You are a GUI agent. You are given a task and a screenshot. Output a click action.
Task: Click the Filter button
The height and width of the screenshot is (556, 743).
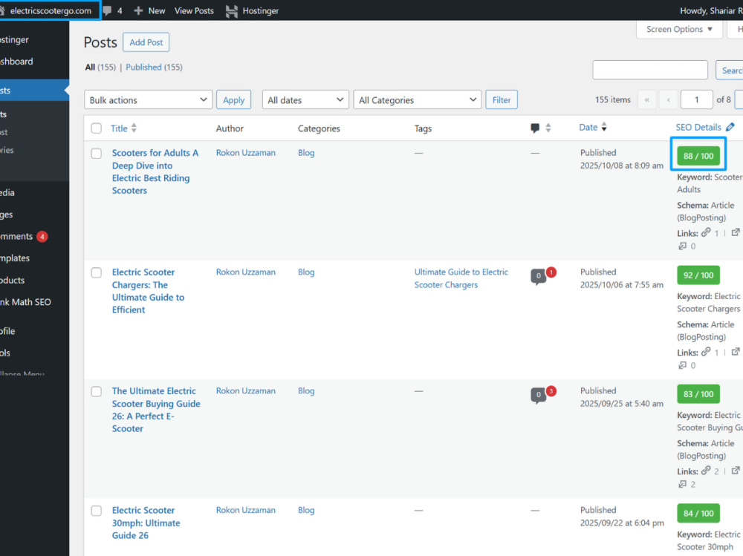pyautogui.click(x=502, y=100)
